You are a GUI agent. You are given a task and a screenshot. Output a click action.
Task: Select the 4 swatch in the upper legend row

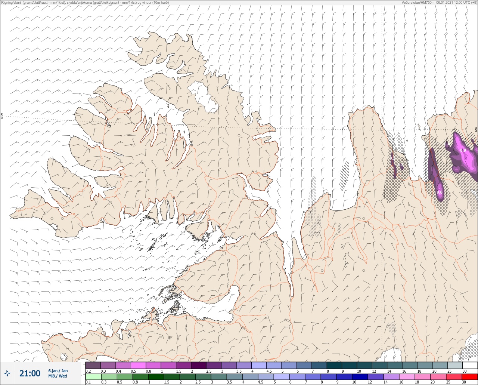259,365
